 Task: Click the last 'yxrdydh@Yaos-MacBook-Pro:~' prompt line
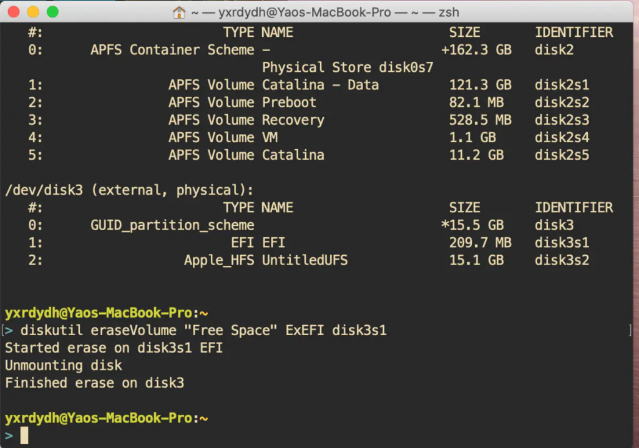106,418
